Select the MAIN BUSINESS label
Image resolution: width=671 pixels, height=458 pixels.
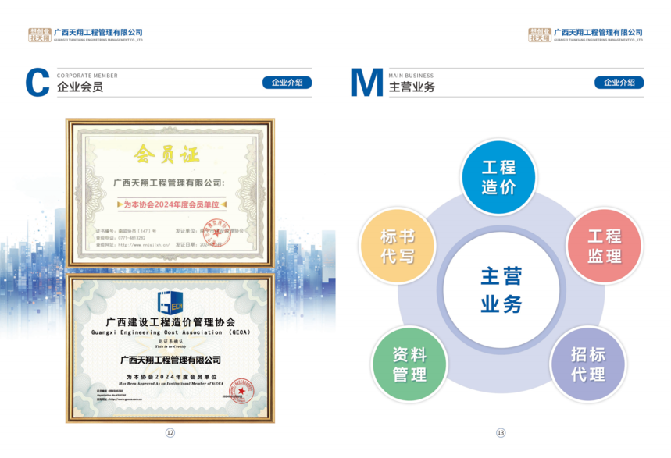[x=411, y=76]
